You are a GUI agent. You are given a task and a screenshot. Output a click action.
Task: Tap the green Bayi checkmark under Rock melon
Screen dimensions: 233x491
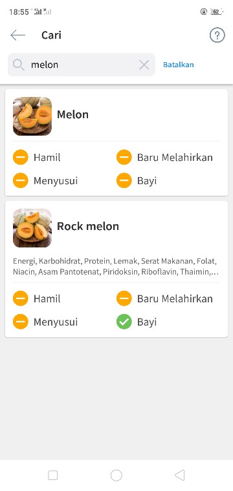tap(124, 322)
